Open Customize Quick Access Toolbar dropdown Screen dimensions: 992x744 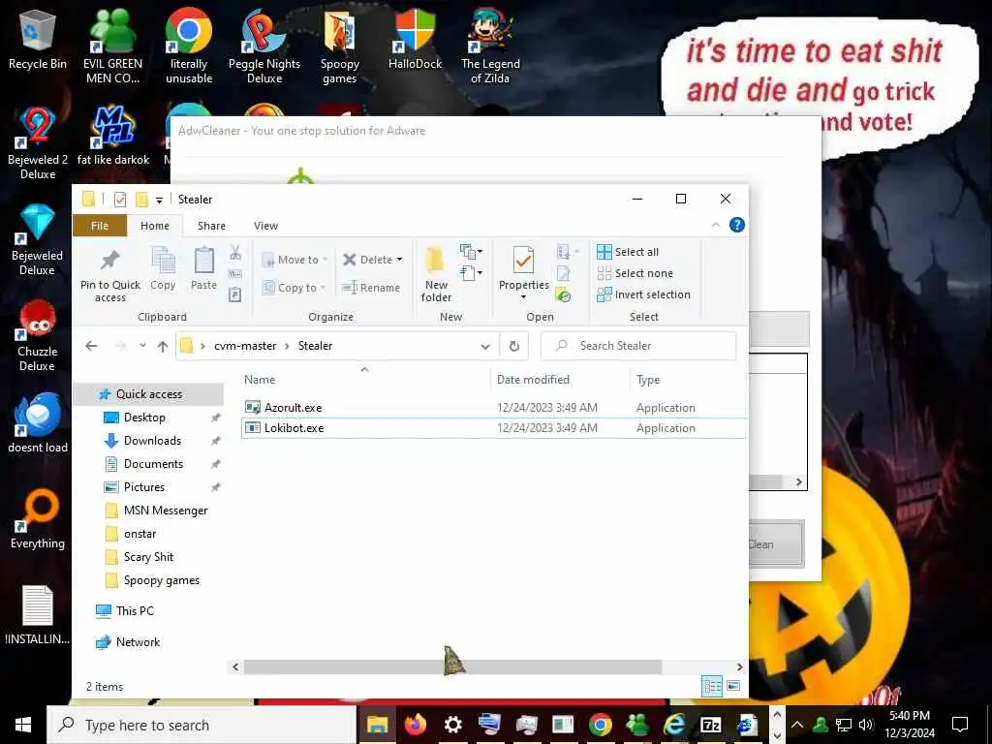click(160, 200)
